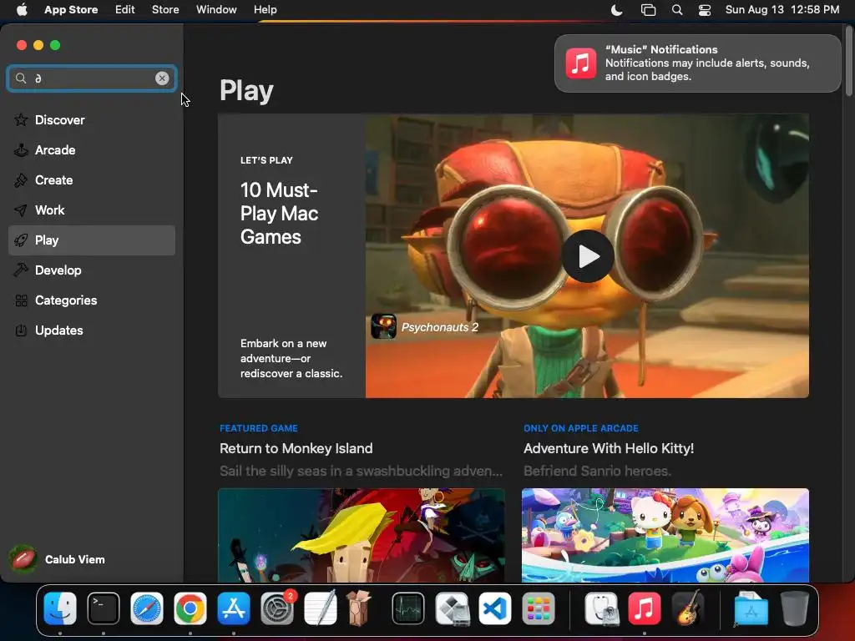Click the Categories grid icon in sidebar

pyautogui.click(x=21, y=300)
